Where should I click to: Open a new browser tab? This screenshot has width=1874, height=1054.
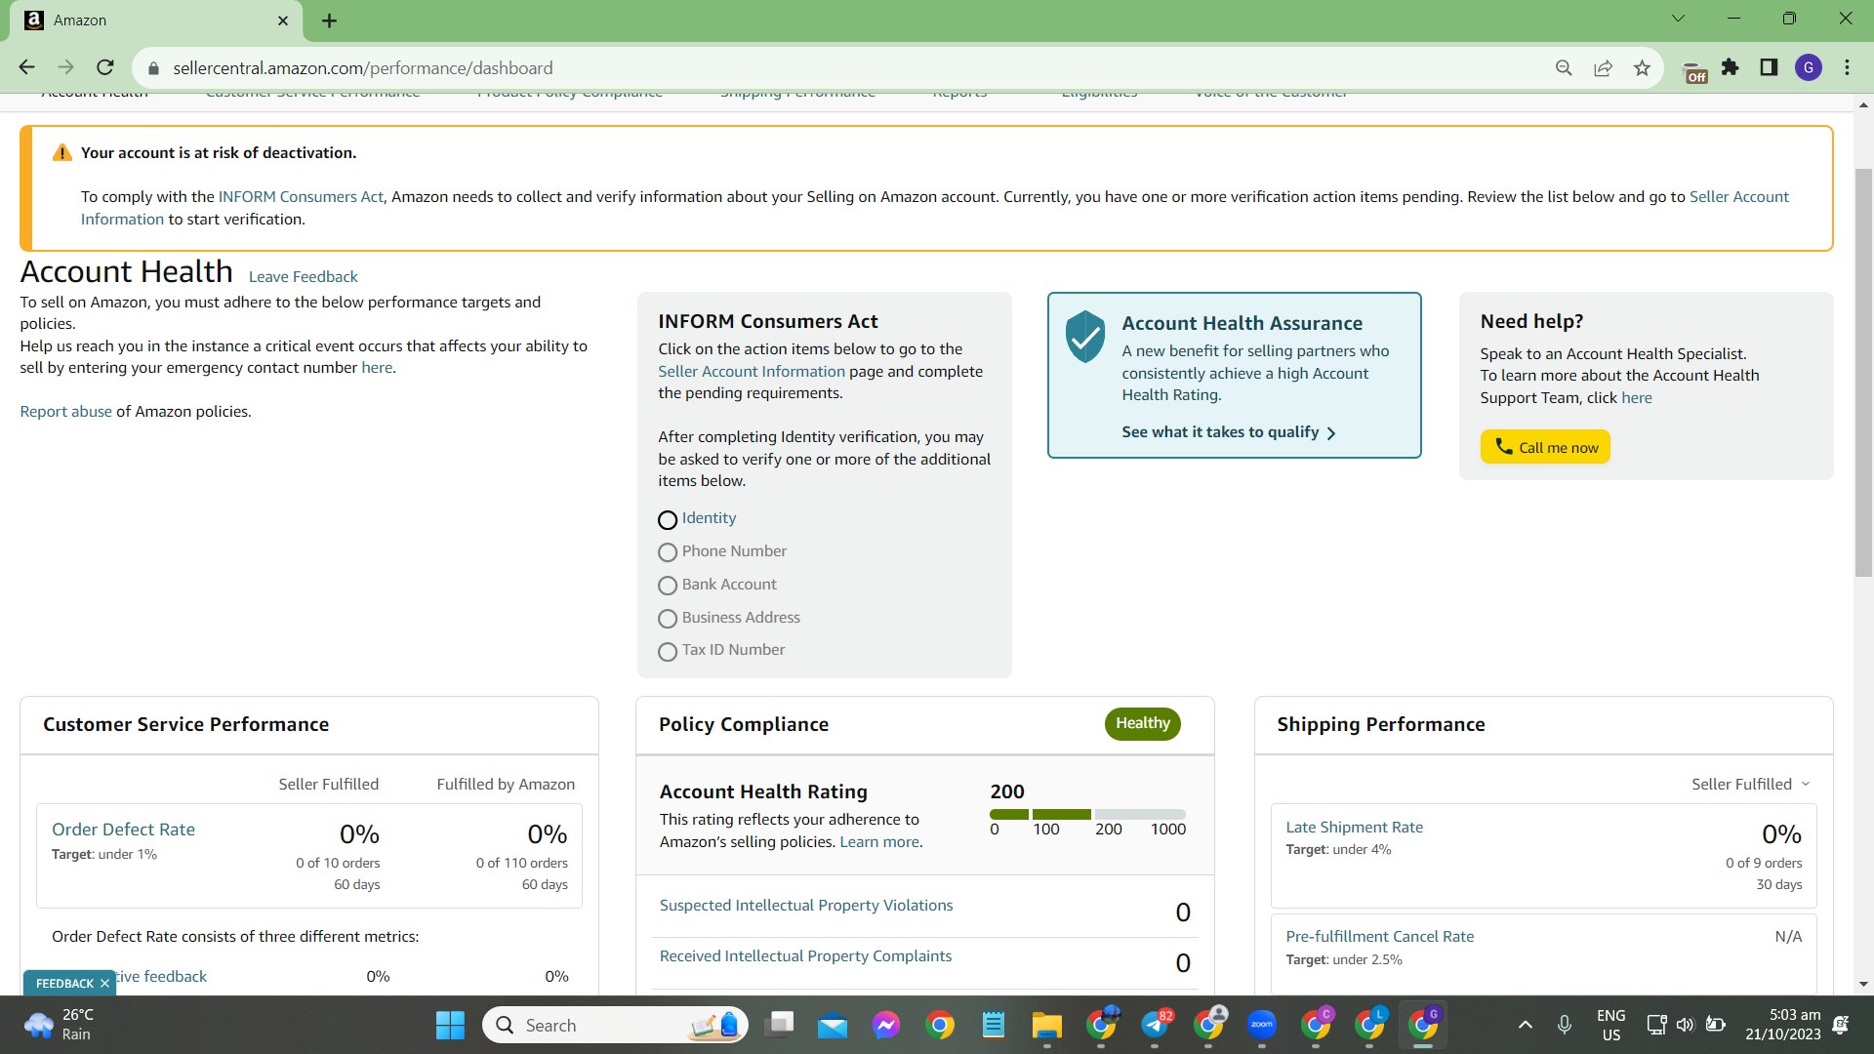[330, 20]
